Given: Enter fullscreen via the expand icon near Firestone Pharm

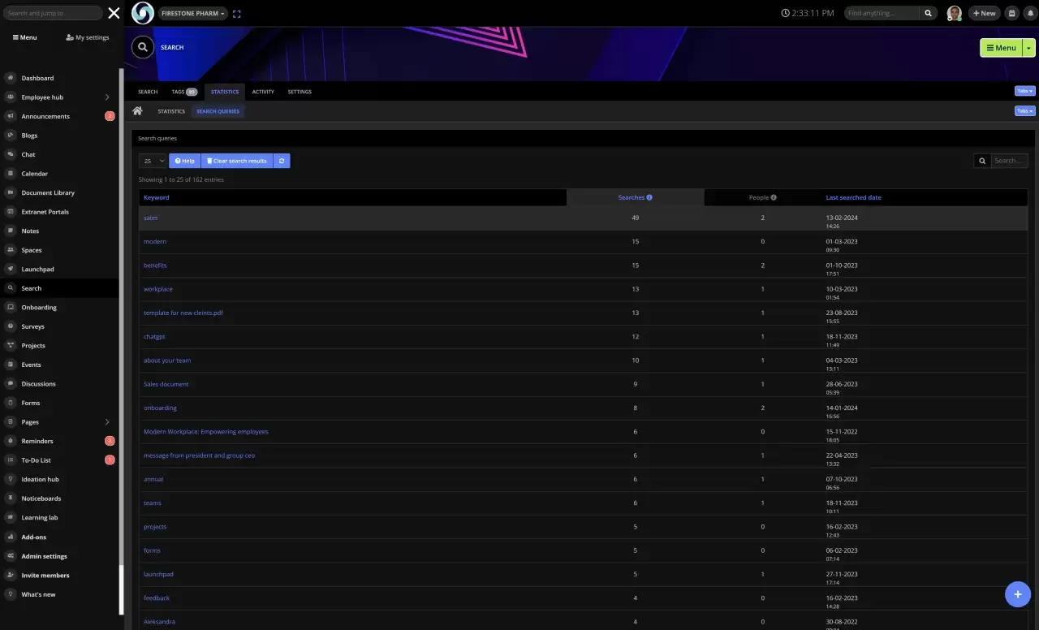Looking at the screenshot, I should 236,13.
